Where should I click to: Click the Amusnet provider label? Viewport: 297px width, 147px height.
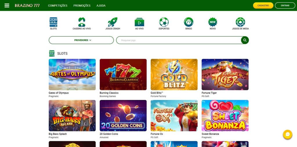click(104, 137)
